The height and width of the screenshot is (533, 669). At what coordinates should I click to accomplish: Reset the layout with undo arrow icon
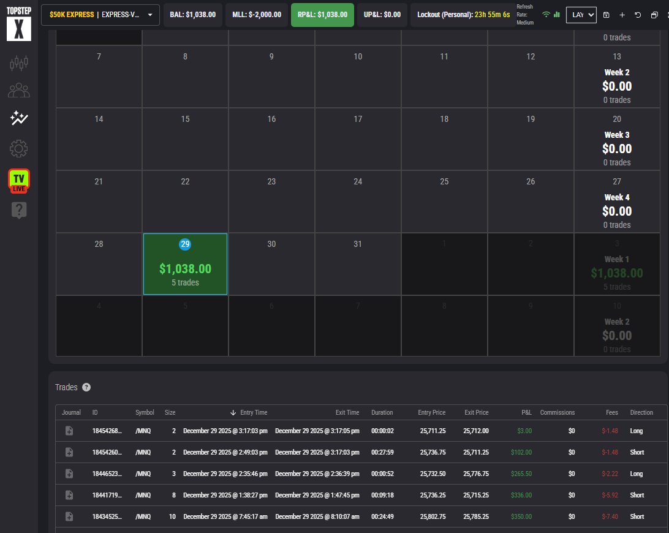[x=638, y=15]
